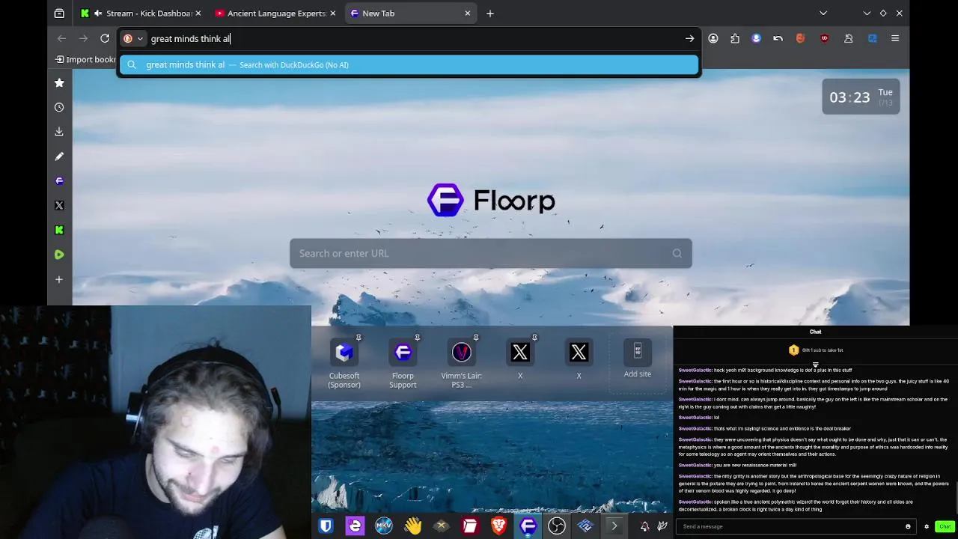Screen dimensions: 958x539
Task: Select the New Tab tab
Action: [x=410, y=13]
